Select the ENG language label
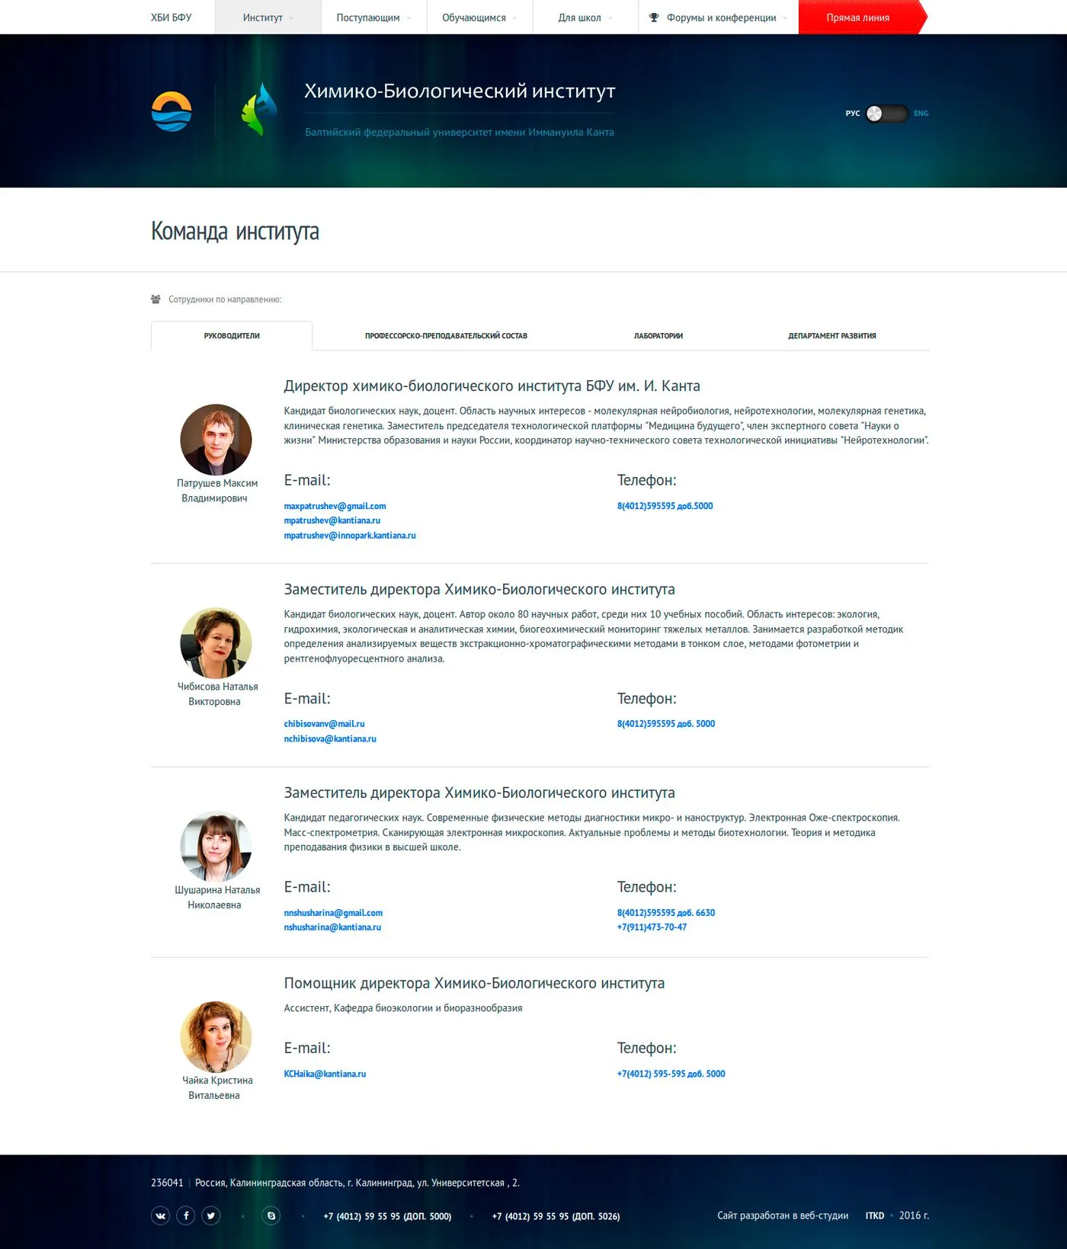 [921, 114]
